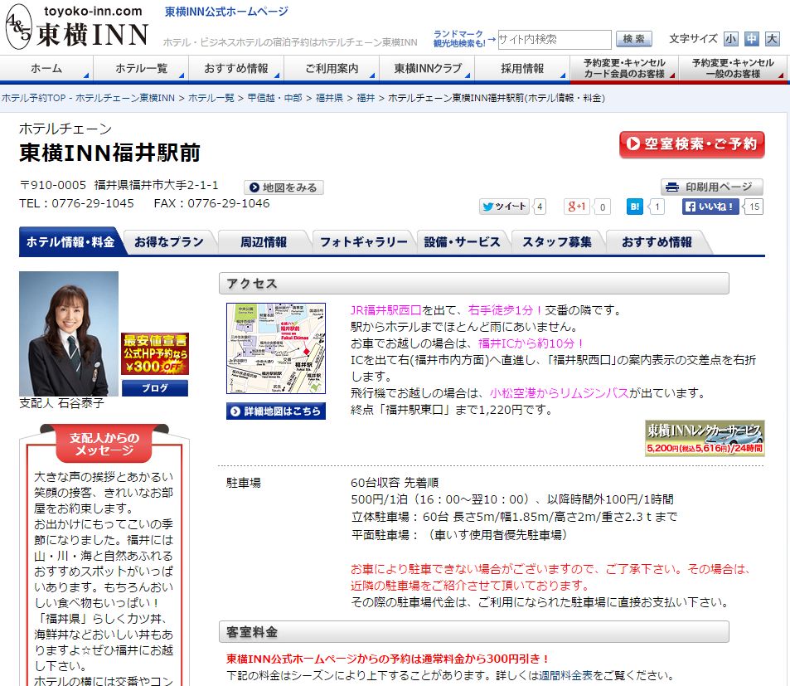Click the tweet count 4 bubble
Viewport: 790px width, 686px height.
click(540, 207)
